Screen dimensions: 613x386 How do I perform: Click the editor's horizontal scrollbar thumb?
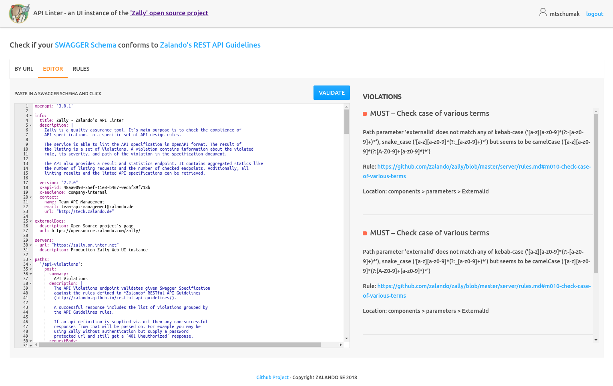180,344
